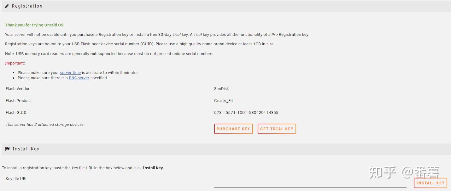Click the Cruzer_Fit product value

click(x=224, y=101)
